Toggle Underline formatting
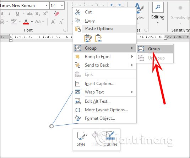The width and height of the screenshot is (190, 158). tap(17, 13)
